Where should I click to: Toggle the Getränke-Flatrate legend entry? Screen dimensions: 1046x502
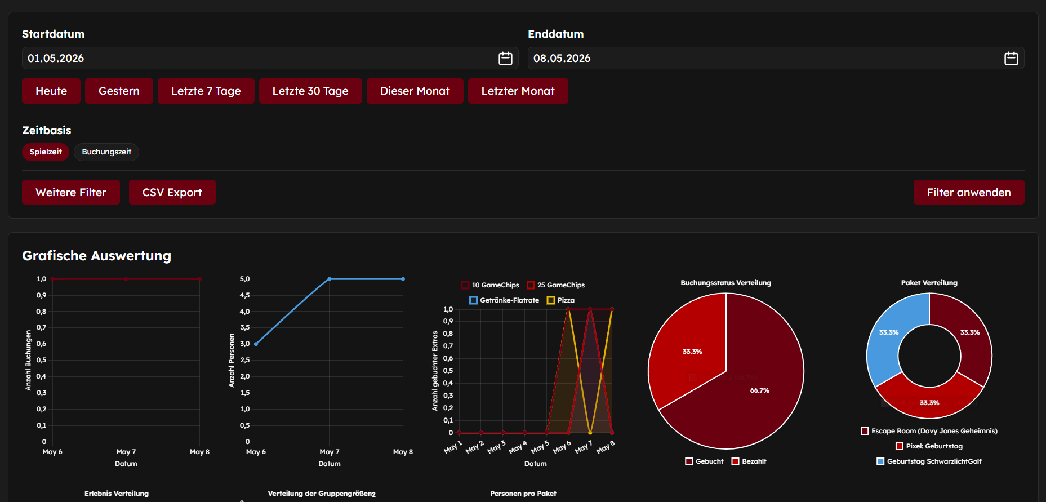504,300
